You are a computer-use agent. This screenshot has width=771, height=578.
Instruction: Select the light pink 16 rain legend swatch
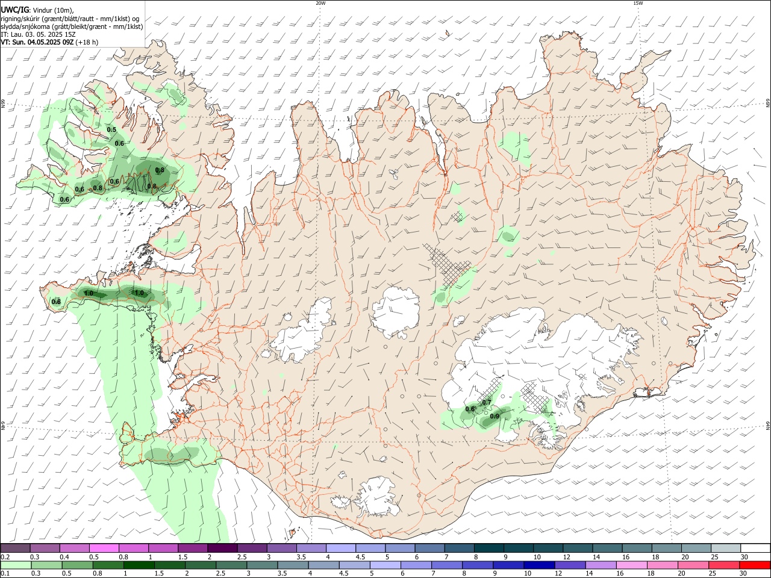(x=631, y=565)
